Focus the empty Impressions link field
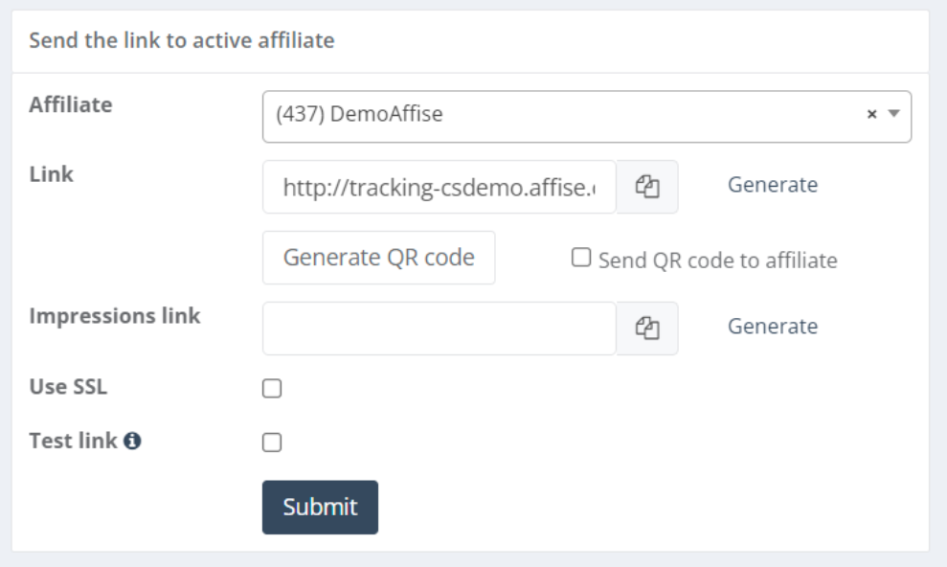This screenshot has height=567, width=947. [440, 329]
